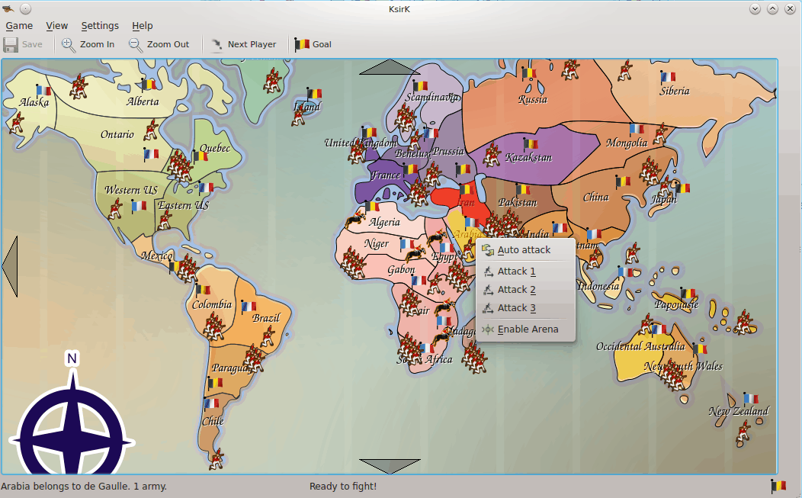Viewport: 802px width, 498px height.
Task: Click the Belgian flag in status bar
Action: click(x=778, y=486)
